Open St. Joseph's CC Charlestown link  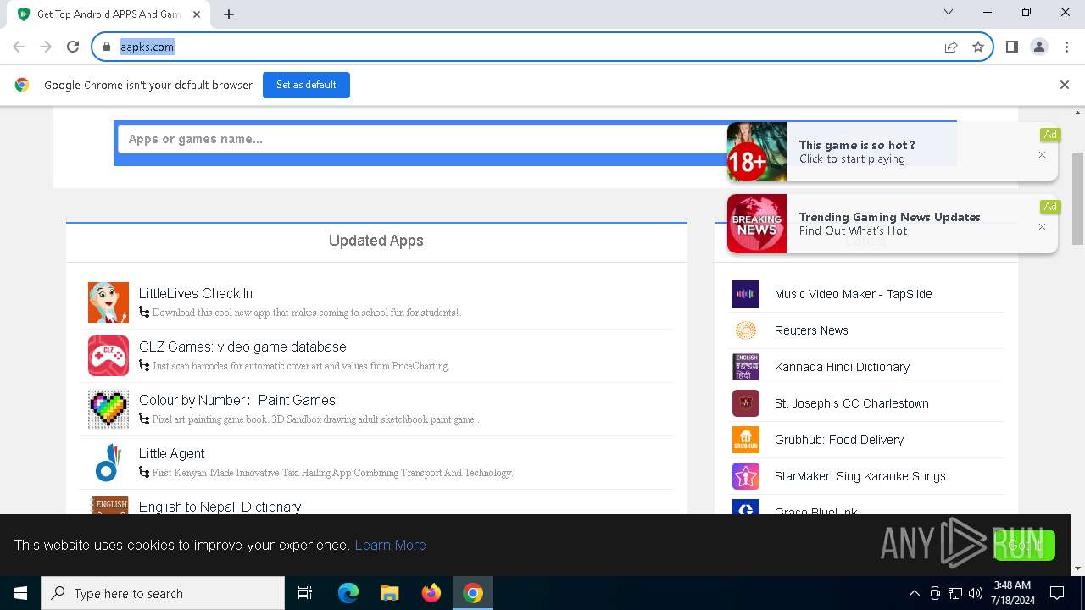[851, 403]
